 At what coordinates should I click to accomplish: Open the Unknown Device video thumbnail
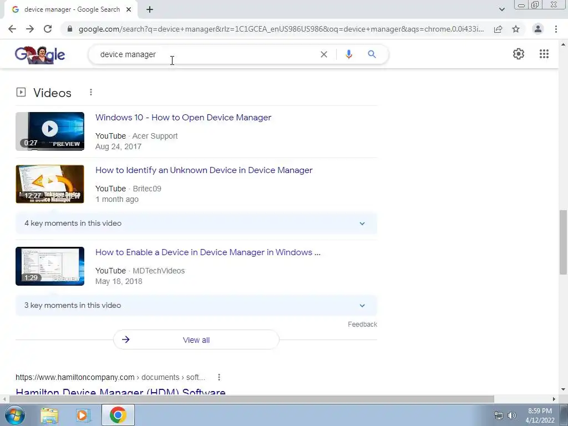[50, 184]
